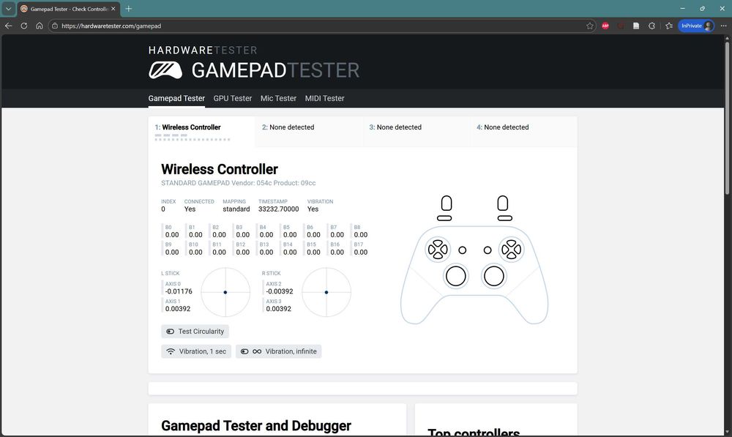Switch to MIDI Tester page
Screen dimensions: 732x437
(324, 99)
